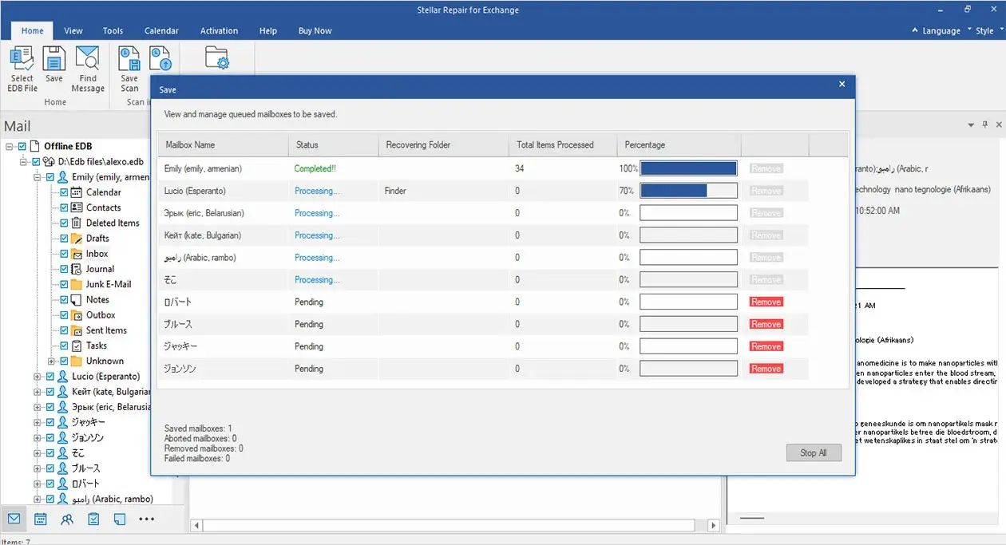Click the Save icon in the ribbon
1006x545 pixels.
click(x=53, y=60)
